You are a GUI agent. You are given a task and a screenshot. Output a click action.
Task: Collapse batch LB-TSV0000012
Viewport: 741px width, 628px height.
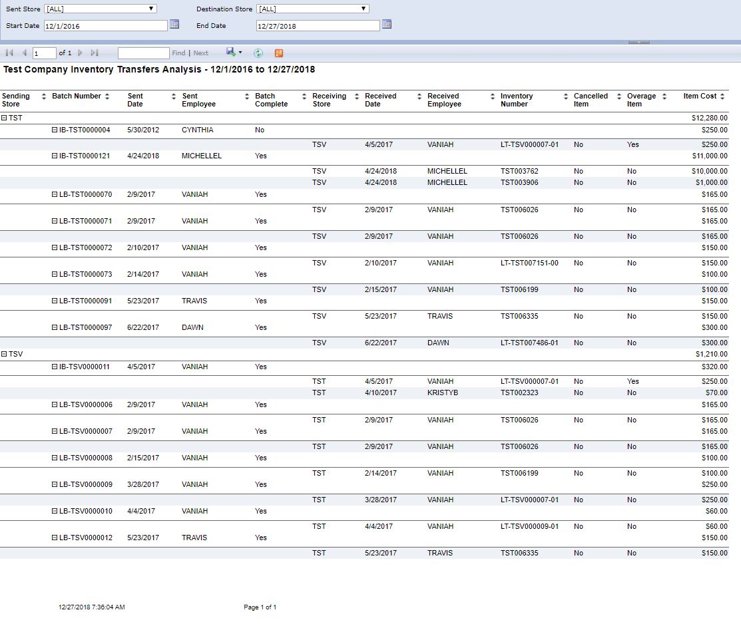[55, 538]
